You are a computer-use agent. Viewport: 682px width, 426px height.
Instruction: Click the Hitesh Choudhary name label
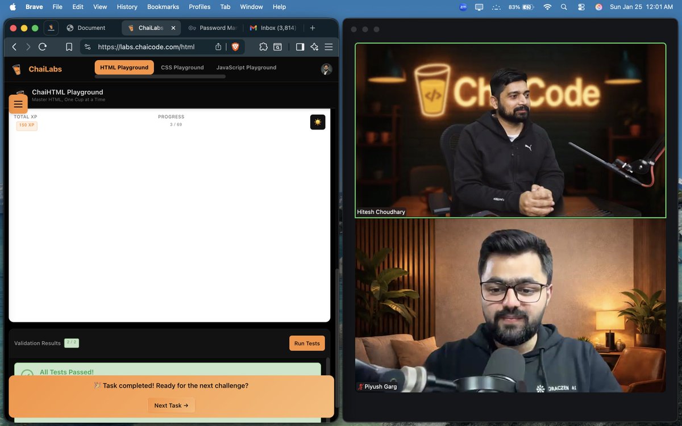(381, 212)
